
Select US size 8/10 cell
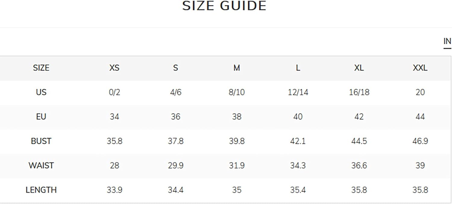[x=237, y=92]
